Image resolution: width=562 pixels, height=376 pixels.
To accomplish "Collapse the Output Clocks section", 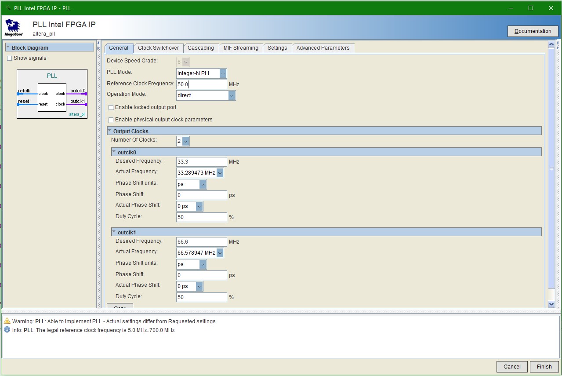I will (110, 131).
